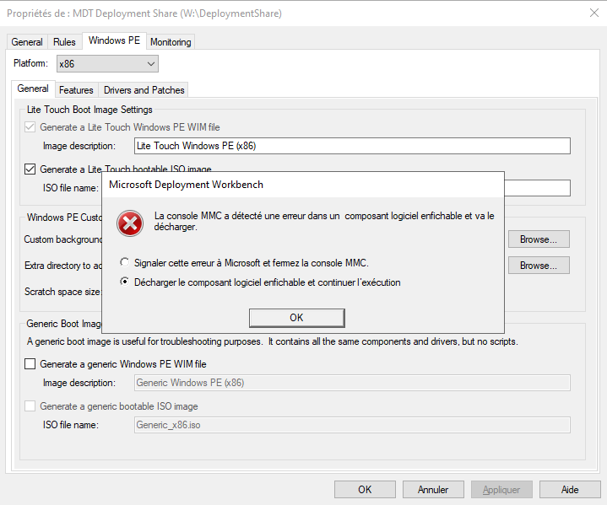Toggle 'Generate a Lite Touch bootable ISO image'
Screen dimensions: 607x505
pyautogui.click(x=30, y=169)
